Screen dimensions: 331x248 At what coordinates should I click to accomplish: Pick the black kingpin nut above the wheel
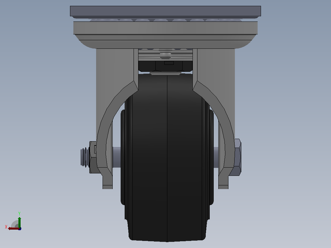165,66
